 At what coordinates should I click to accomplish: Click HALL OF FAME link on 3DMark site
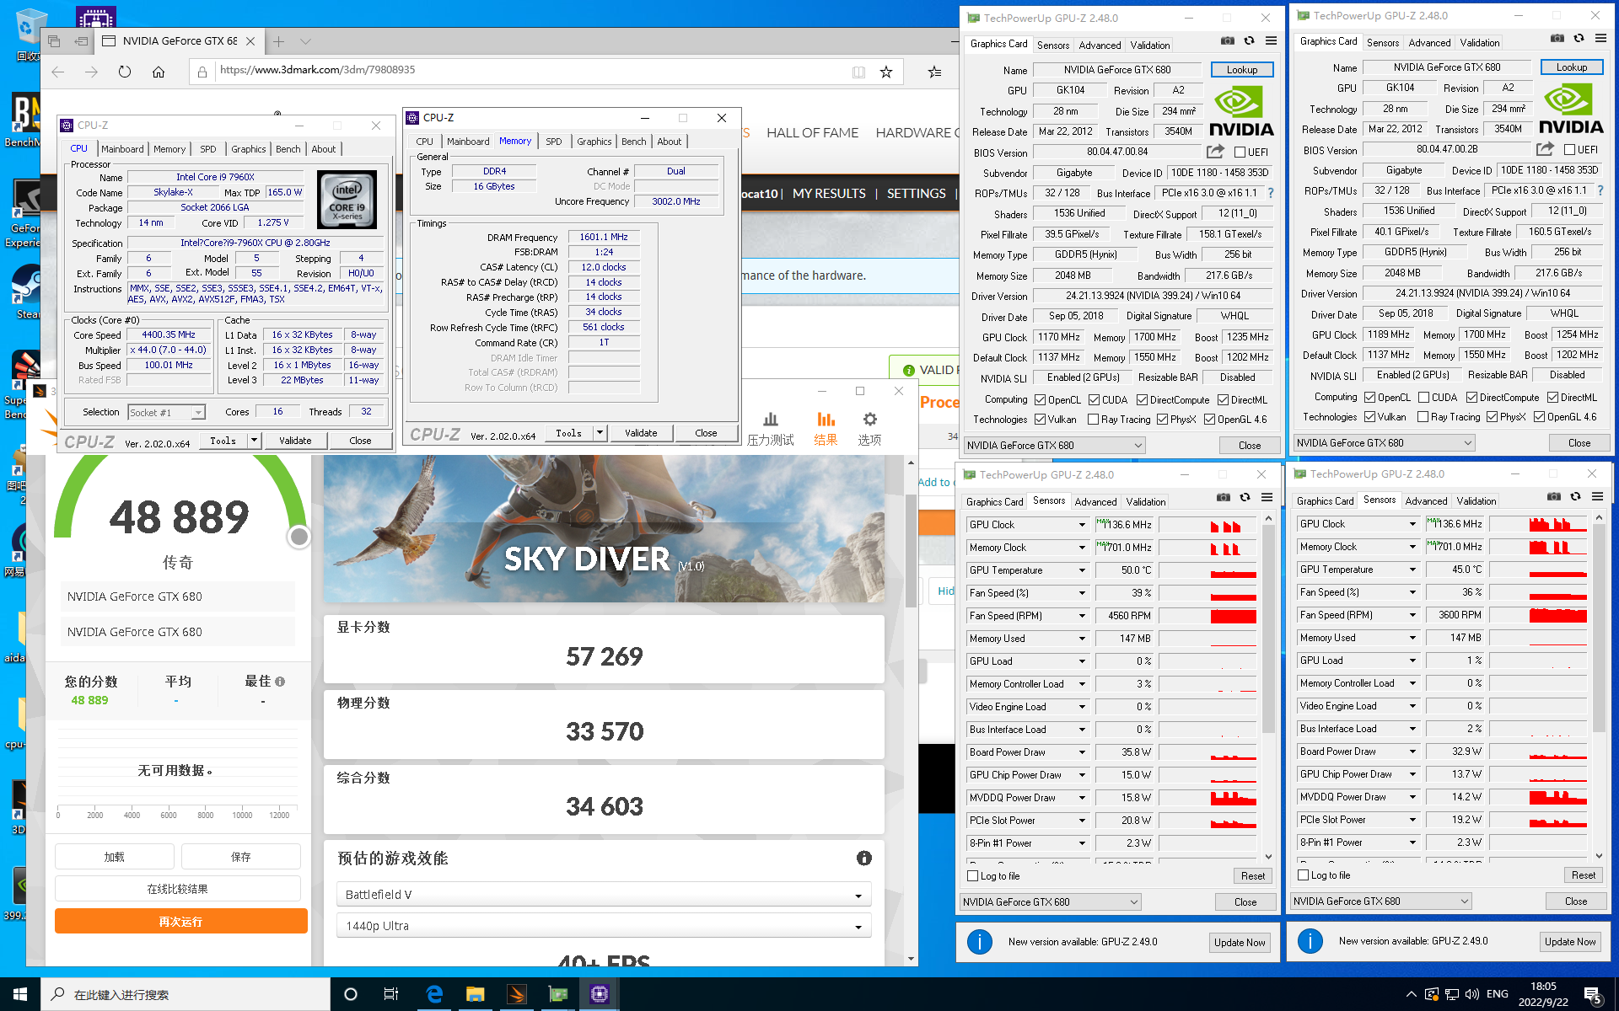tap(812, 132)
